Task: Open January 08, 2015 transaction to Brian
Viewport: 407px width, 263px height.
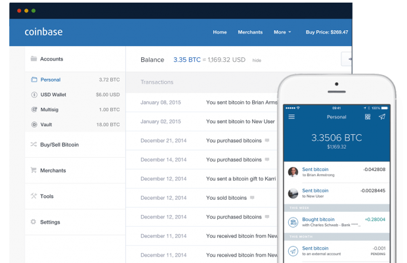Action: pyautogui.click(x=202, y=103)
